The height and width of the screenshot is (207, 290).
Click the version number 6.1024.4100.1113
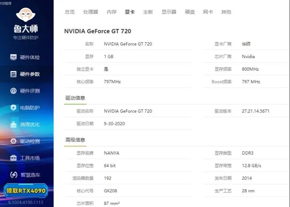tap(26, 202)
